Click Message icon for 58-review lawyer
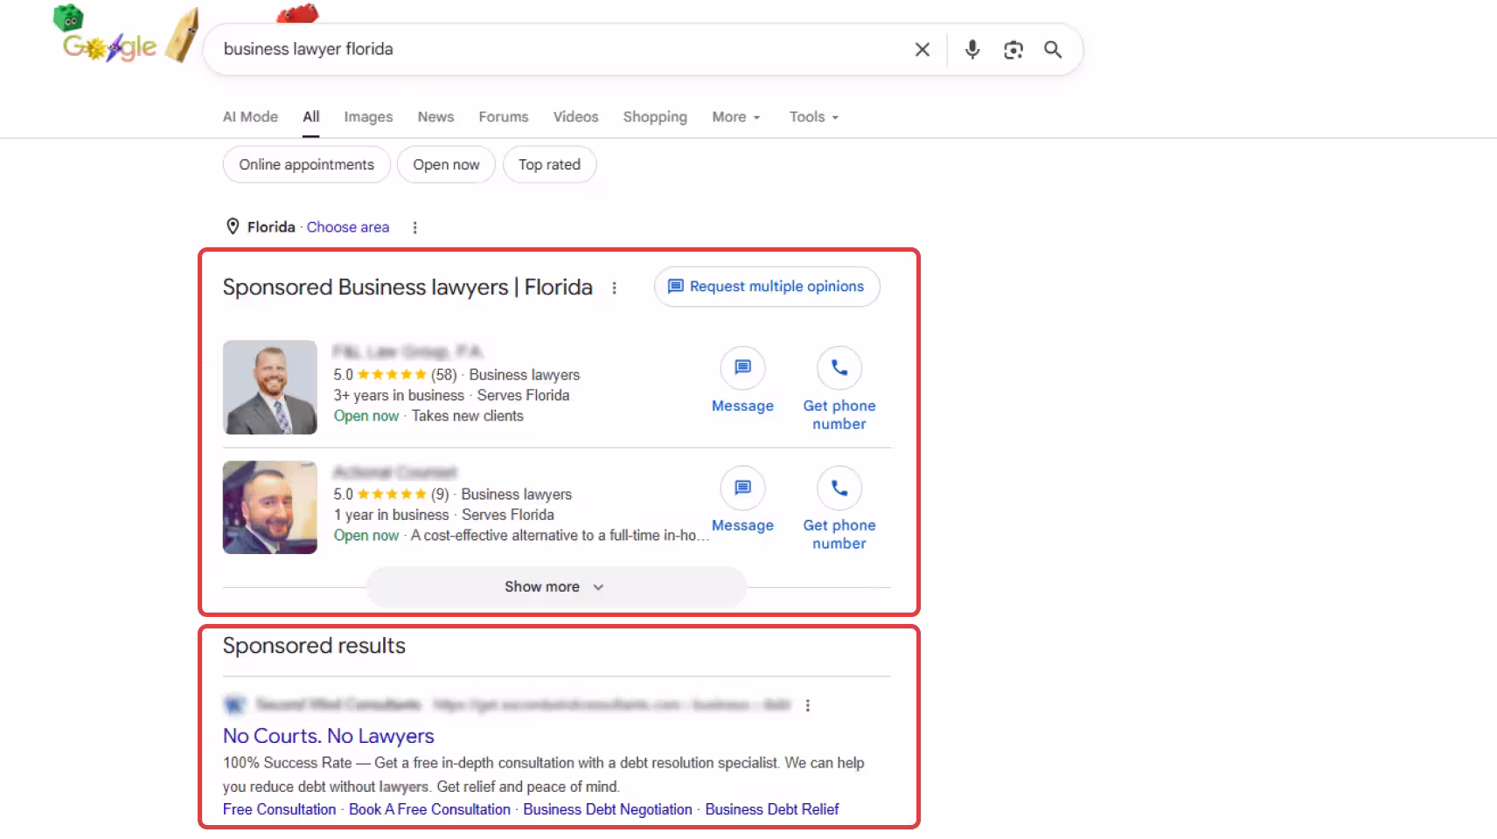 click(x=742, y=368)
